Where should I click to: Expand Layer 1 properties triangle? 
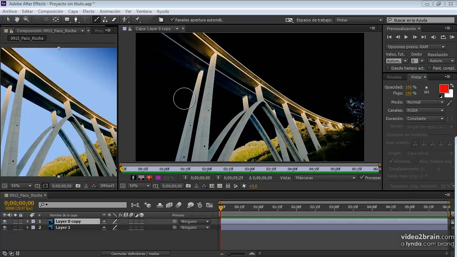point(27,227)
